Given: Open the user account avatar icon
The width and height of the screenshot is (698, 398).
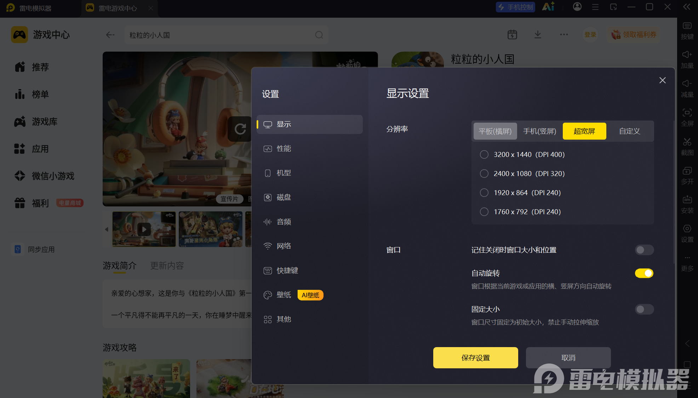Looking at the screenshot, I should (x=577, y=7).
